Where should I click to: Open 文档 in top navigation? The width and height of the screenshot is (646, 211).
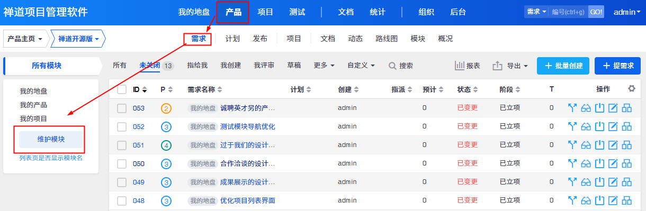[x=346, y=12]
